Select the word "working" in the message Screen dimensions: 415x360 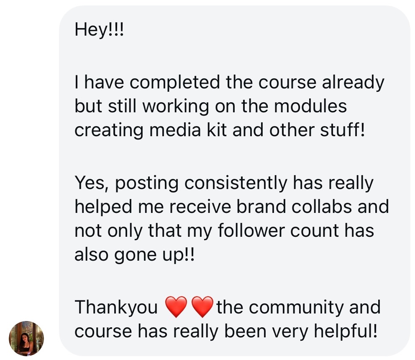pyautogui.click(x=175, y=106)
